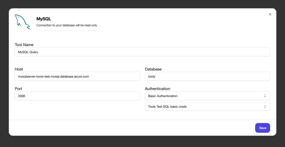This screenshot has height=147, width=285.
Task: Click the Authentication label
Action: [157, 89]
